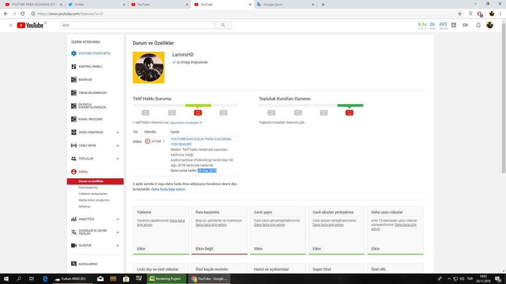Click the LamiroHD channel profile picture
The width and height of the screenshot is (506, 284).
pyautogui.click(x=148, y=67)
